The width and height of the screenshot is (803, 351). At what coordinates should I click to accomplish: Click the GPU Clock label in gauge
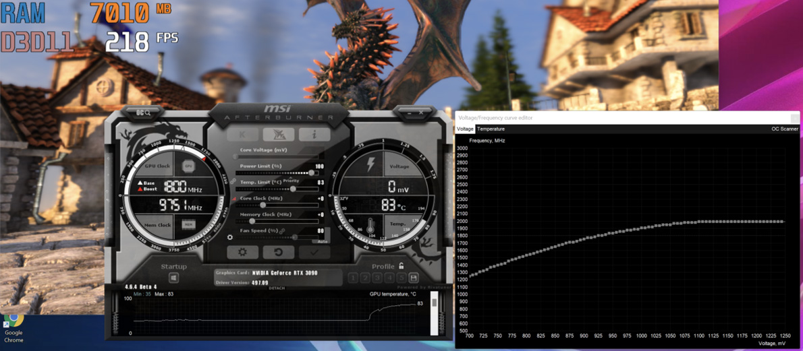click(157, 166)
